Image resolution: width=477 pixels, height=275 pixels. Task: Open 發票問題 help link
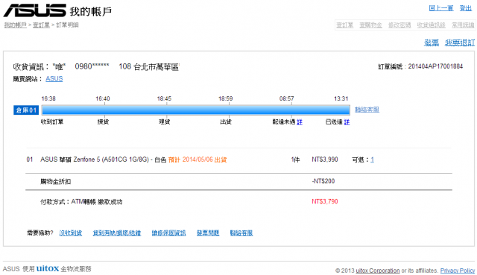pyautogui.click(x=208, y=233)
